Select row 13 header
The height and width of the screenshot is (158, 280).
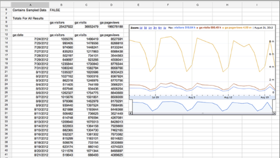(6, 39)
